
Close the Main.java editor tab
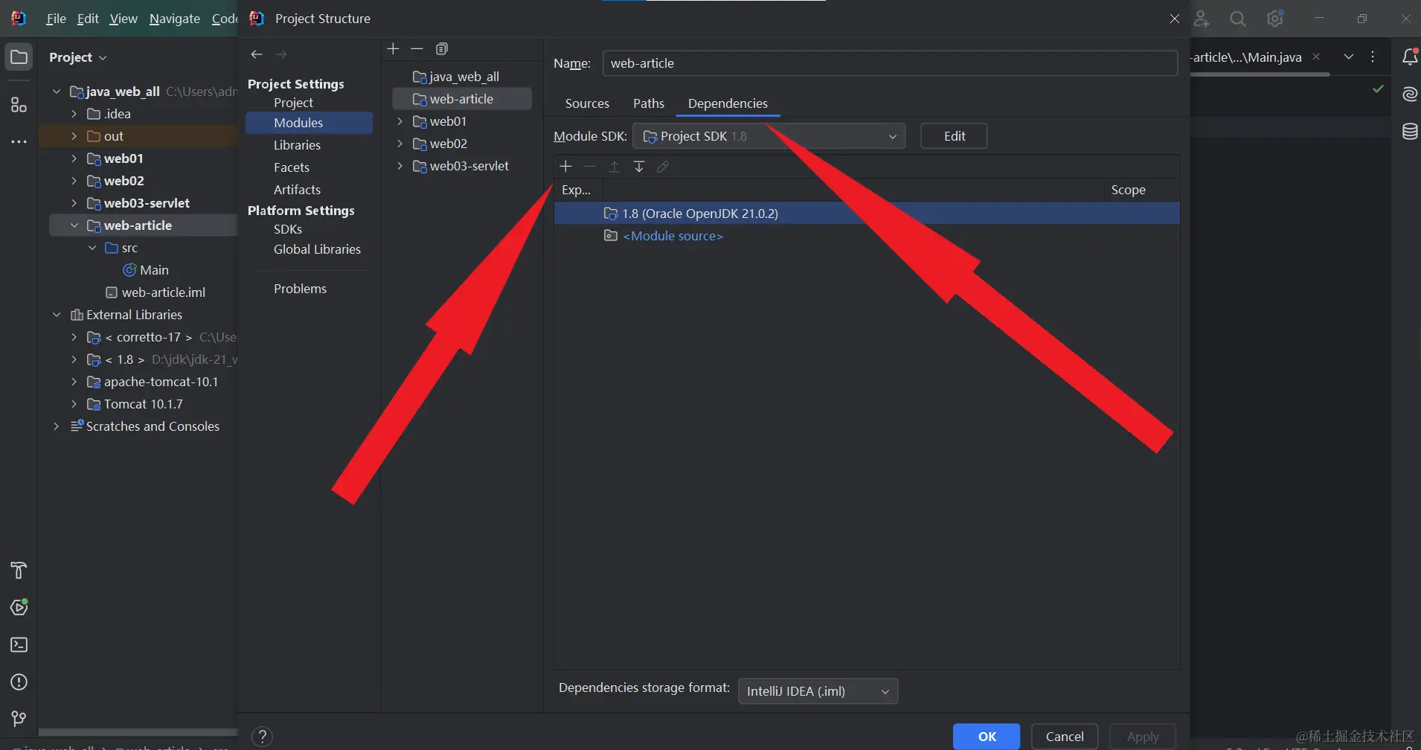1316,57
